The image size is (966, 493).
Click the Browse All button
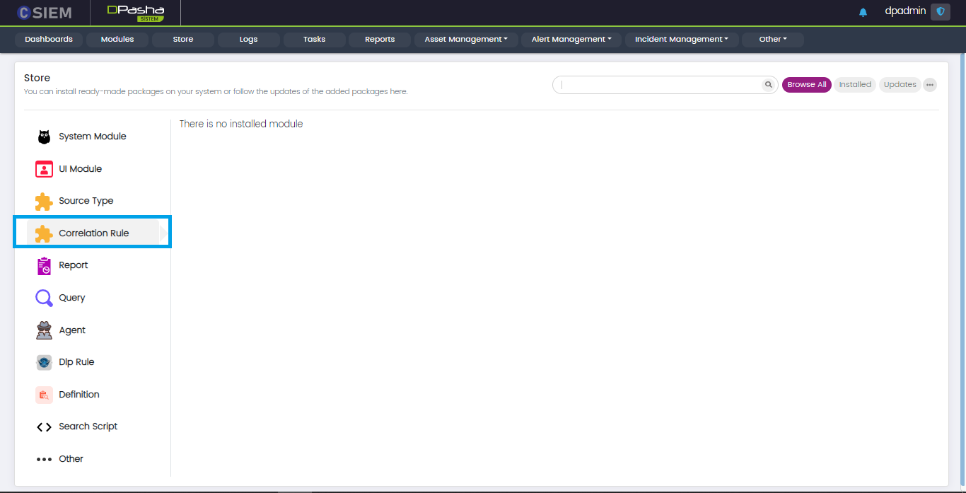tap(806, 85)
